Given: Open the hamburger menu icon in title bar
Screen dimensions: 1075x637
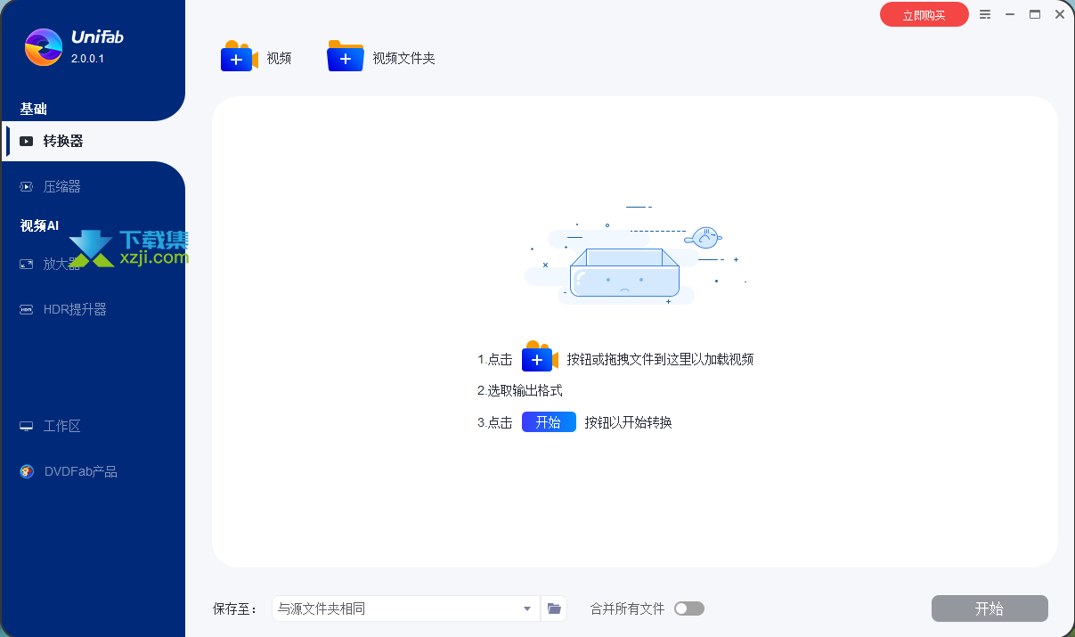Looking at the screenshot, I should coord(985,14).
